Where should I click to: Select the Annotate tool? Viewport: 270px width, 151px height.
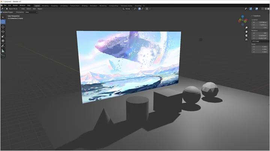[x=3, y=46]
